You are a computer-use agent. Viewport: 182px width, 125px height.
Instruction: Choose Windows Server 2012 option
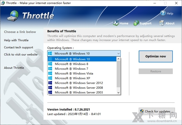82,83
